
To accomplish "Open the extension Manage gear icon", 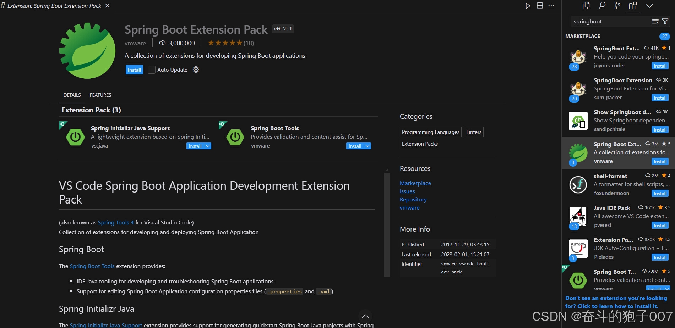I will tap(196, 70).
